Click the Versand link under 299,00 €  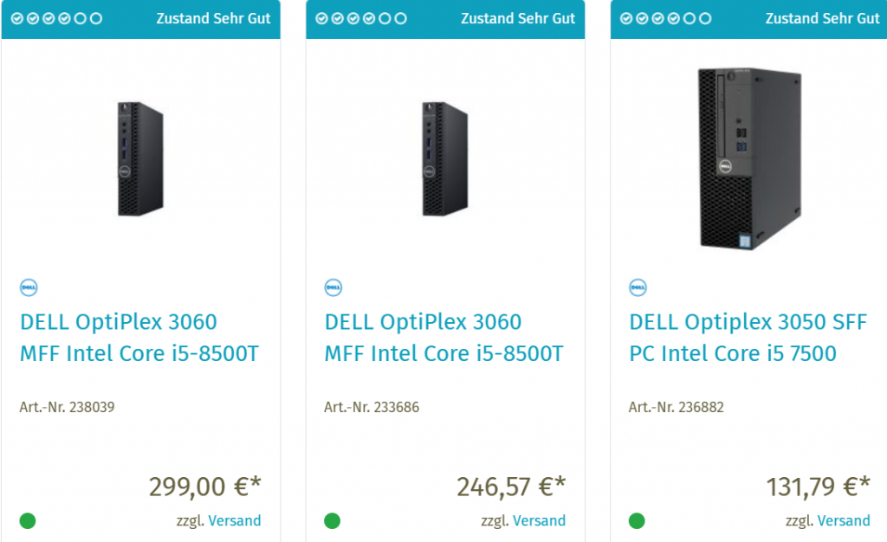tap(234, 520)
